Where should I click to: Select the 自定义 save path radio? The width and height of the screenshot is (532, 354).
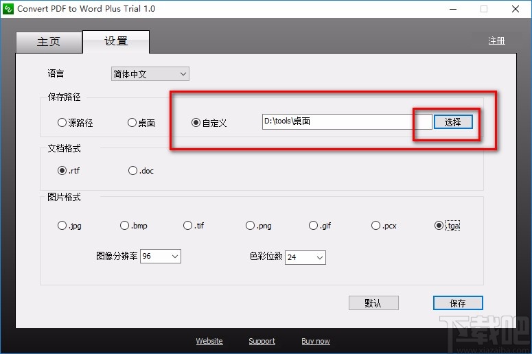[x=209, y=122]
